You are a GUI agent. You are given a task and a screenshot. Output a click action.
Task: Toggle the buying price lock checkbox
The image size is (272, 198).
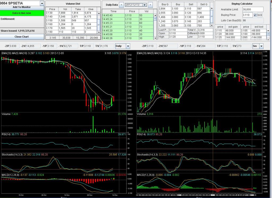pyautogui.click(x=255, y=15)
